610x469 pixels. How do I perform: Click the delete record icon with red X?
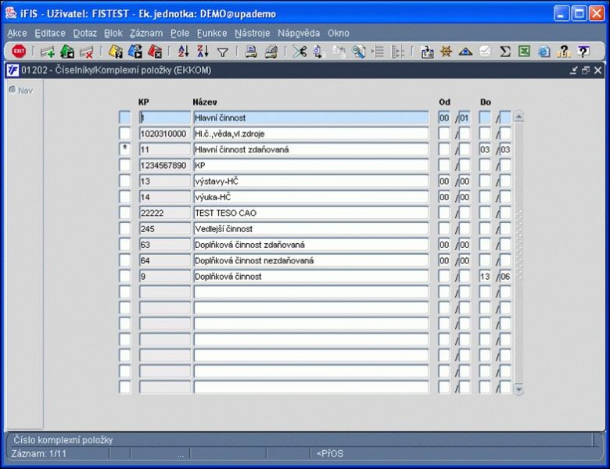[x=86, y=52]
